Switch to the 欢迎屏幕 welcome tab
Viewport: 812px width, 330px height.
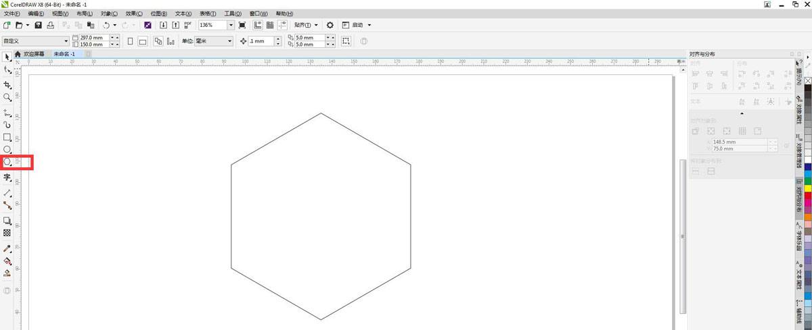coord(34,53)
